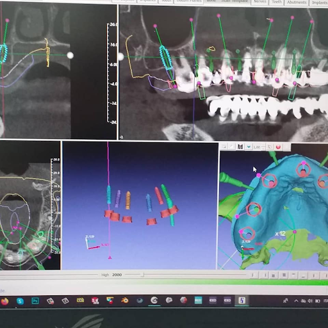Viewport: 328px width, 328px height.
Task: Select the orange implant in 3D implants view
Action: pos(128,200)
